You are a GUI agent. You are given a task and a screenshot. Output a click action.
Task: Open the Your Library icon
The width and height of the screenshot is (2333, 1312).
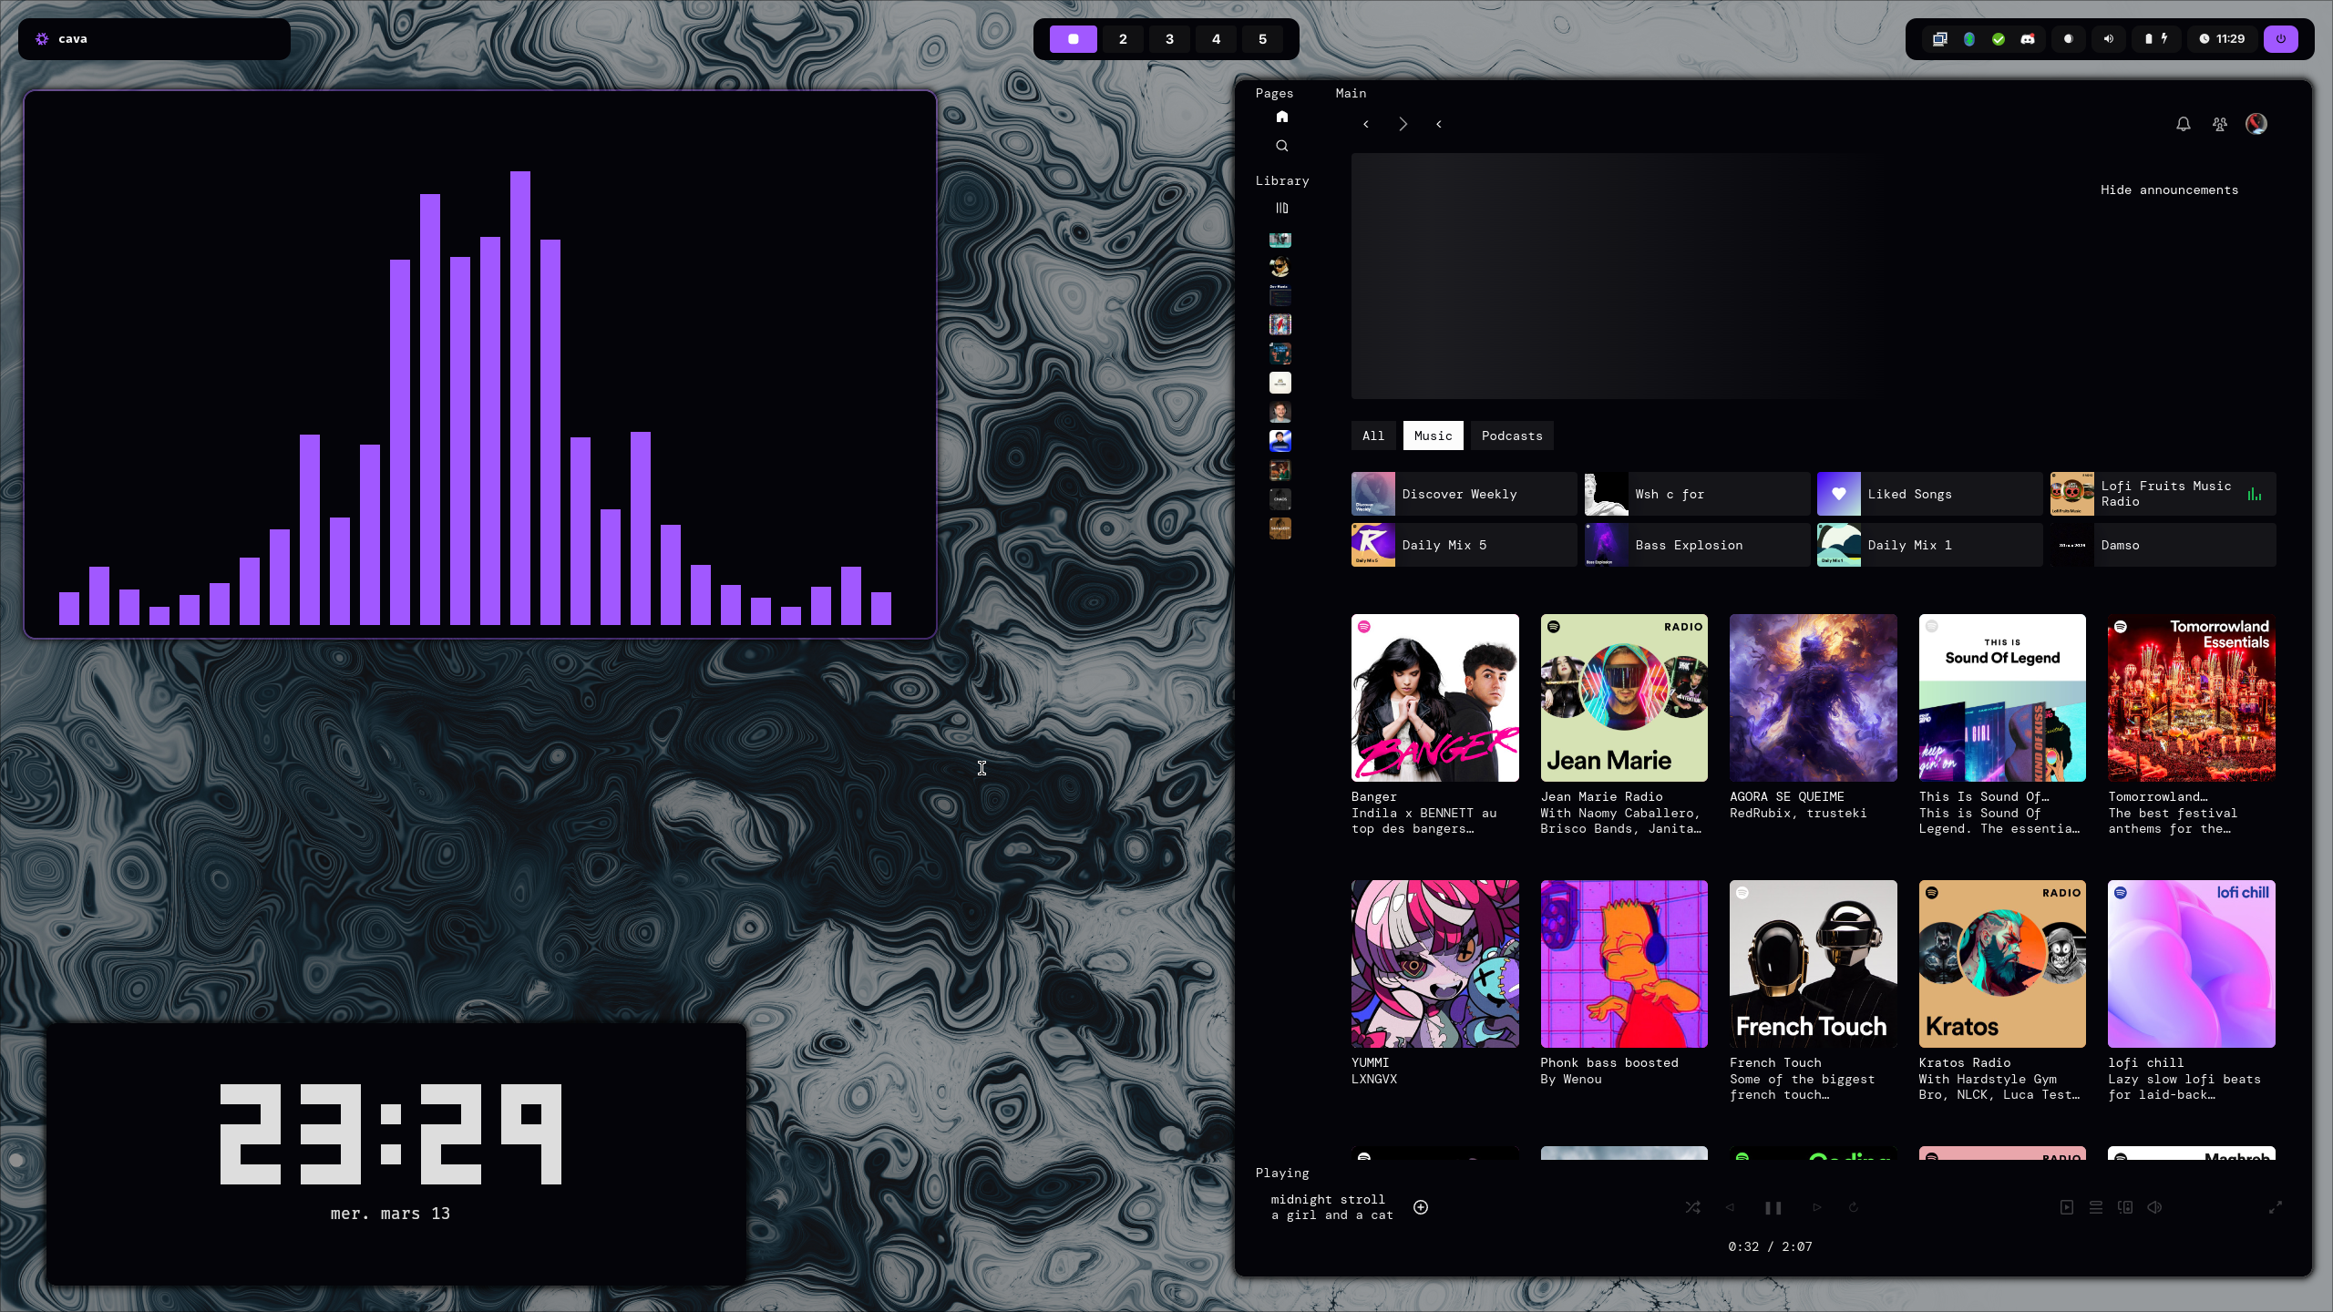click(1281, 208)
